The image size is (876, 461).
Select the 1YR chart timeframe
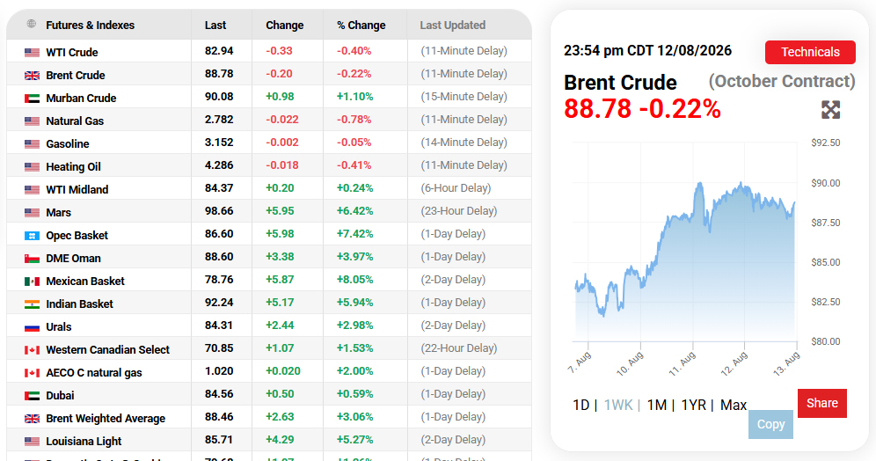[693, 405]
